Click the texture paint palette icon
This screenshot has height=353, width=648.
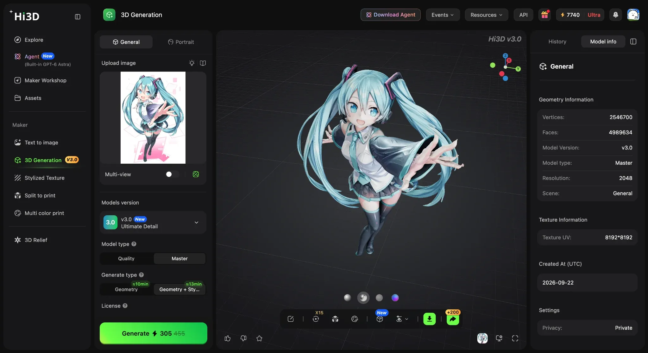tap(355, 319)
